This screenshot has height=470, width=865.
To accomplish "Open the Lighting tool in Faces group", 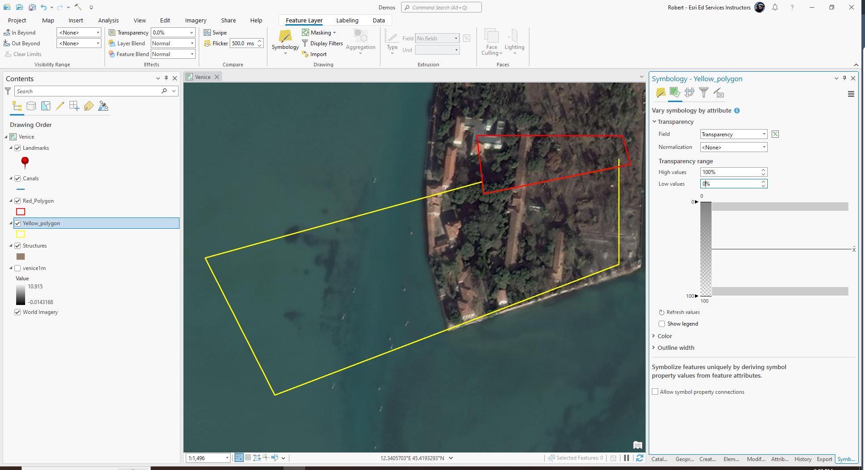I will pyautogui.click(x=514, y=40).
